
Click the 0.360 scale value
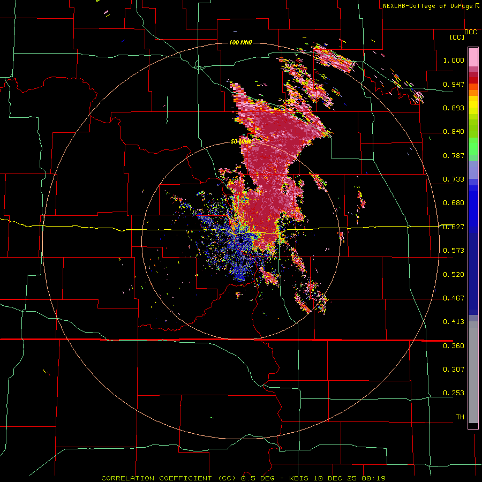click(x=454, y=346)
